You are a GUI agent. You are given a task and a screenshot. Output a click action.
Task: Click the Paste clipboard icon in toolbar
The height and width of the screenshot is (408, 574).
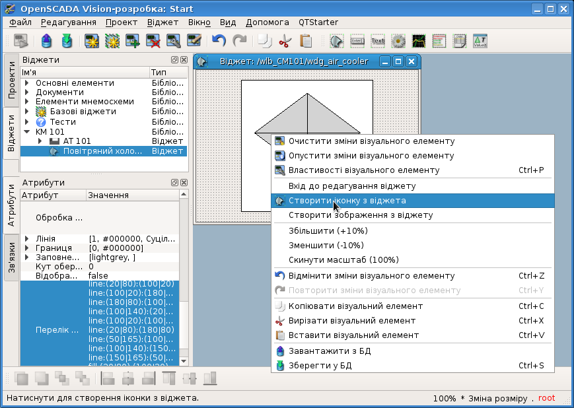pos(305,41)
